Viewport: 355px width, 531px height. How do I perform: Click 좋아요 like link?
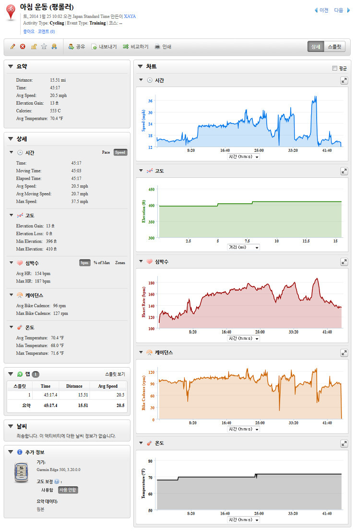29,32
